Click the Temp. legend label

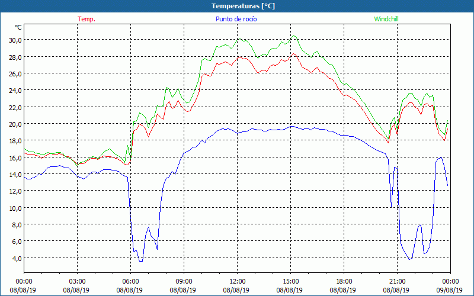87,19
